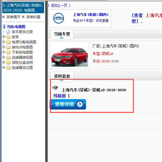Image resolution: width=162 pixels, height=162 pixels.
Task: Select 前言 tree item label
Action: (x=15, y=37)
